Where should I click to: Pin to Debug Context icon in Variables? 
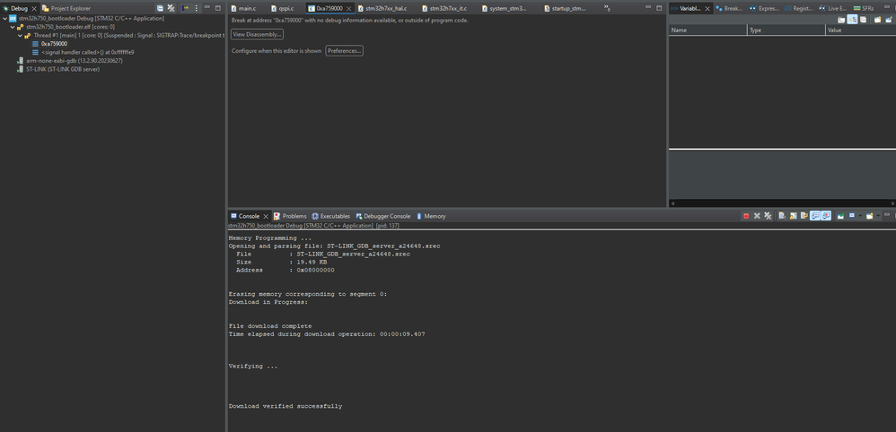pyautogui.click(x=889, y=20)
